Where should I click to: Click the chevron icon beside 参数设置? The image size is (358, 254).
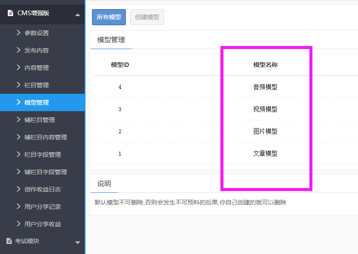pos(18,33)
